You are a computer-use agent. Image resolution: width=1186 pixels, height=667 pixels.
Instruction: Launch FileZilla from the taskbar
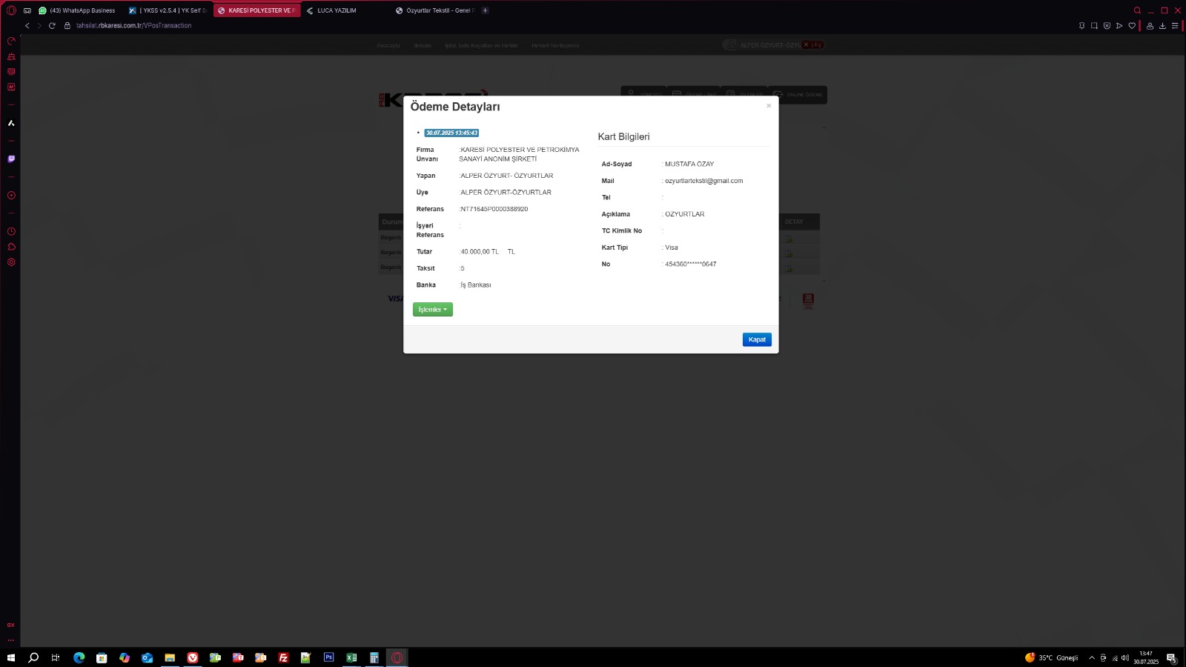click(x=283, y=657)
